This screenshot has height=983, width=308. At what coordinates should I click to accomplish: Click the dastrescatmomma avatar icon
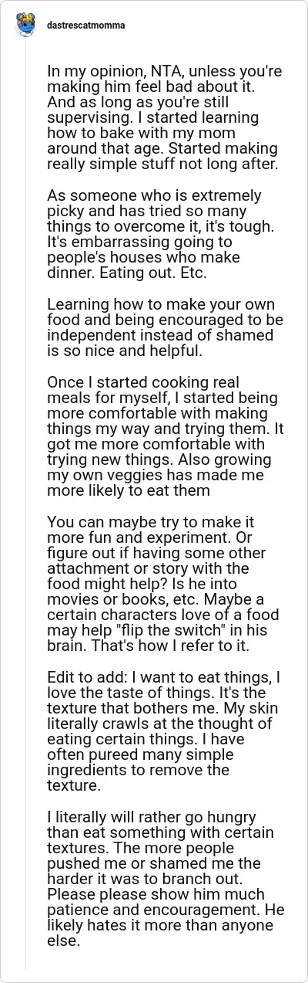point(25,25)
